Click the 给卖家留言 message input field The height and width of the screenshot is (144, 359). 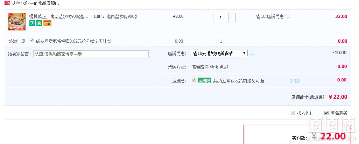(91, 54)
